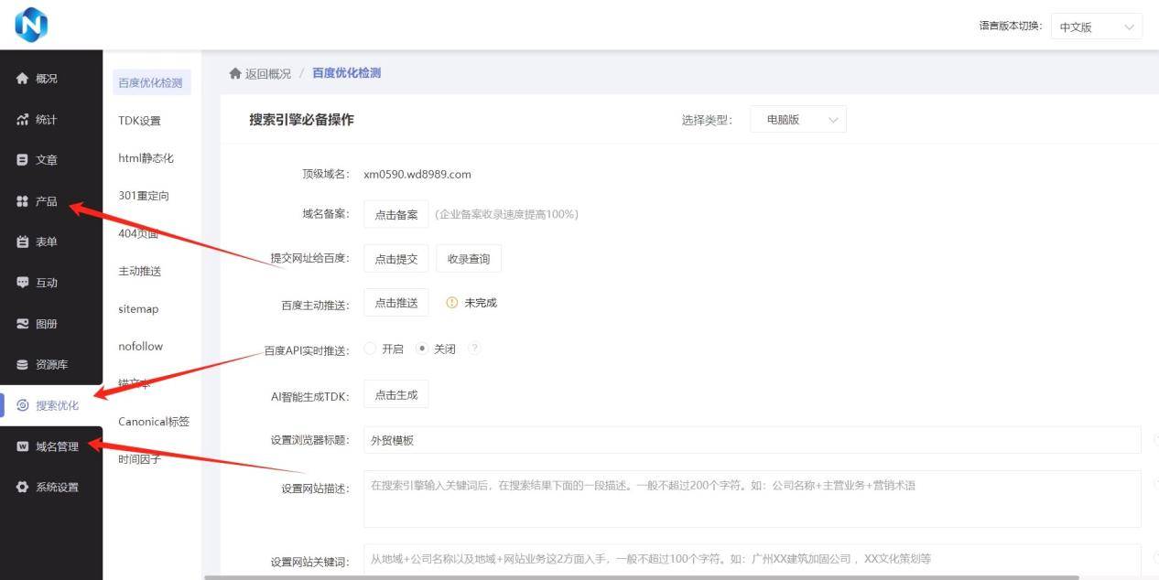Select the 文章 article icon

pyautogui.click(x=23, y=160)
